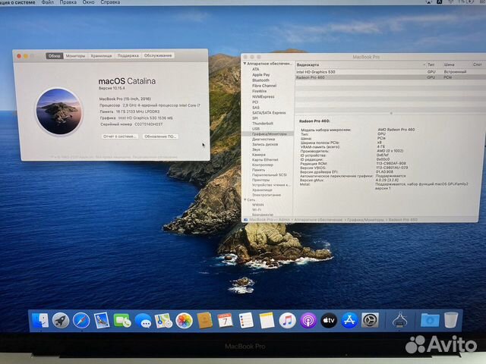Open Contacts book icon in Dock
486x364 pixels.
pyautogui.click(x=204, y=320)
